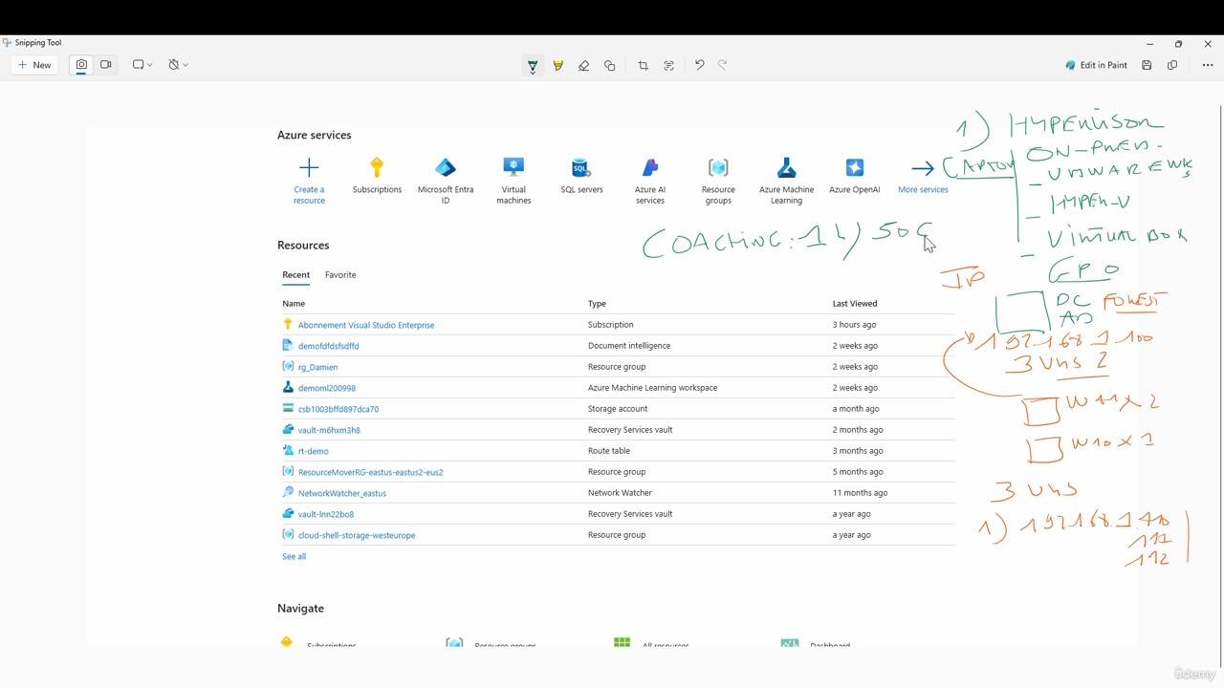The height and width of the screenshot is (688, 1224).
Task: Click the Storage account type cell
Action: tap(618, 409)
